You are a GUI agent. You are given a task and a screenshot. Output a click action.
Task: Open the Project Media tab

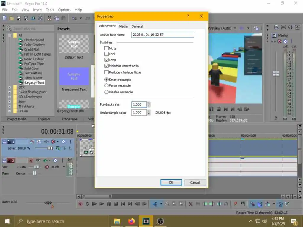(x=17, y=119)
